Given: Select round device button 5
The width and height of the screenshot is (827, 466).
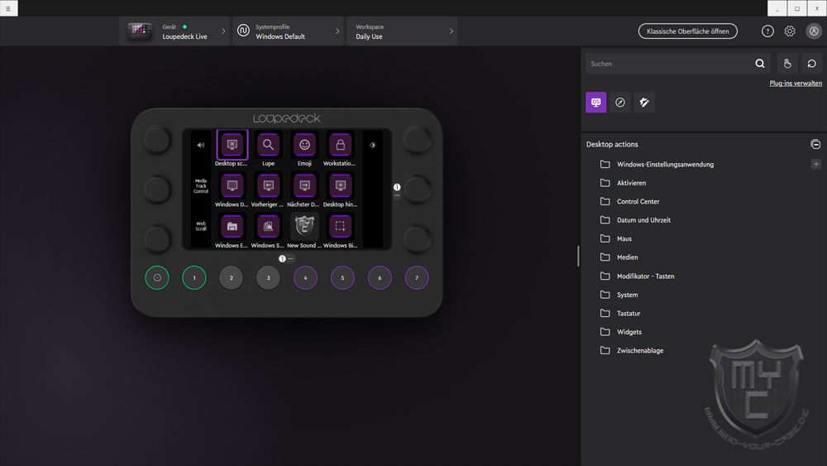Looking at the screenshot, I should [342, 277].
